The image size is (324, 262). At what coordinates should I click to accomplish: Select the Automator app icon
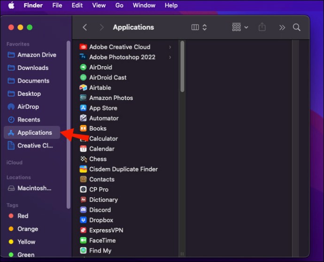[83, 118]
